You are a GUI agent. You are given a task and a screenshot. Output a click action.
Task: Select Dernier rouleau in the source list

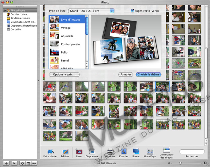[19, 14]
